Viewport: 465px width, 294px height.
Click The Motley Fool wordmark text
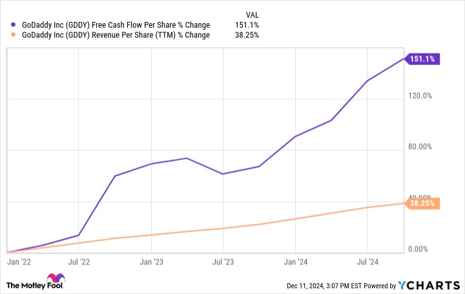(x=35, y=286)
